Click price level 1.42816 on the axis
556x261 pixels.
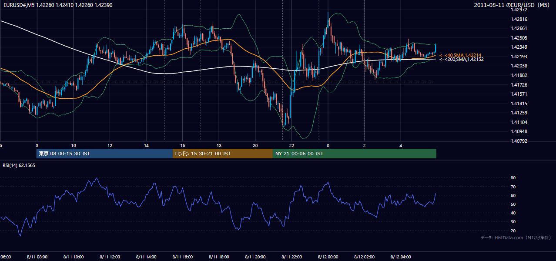pyautogui.click(x=519, y=19)
